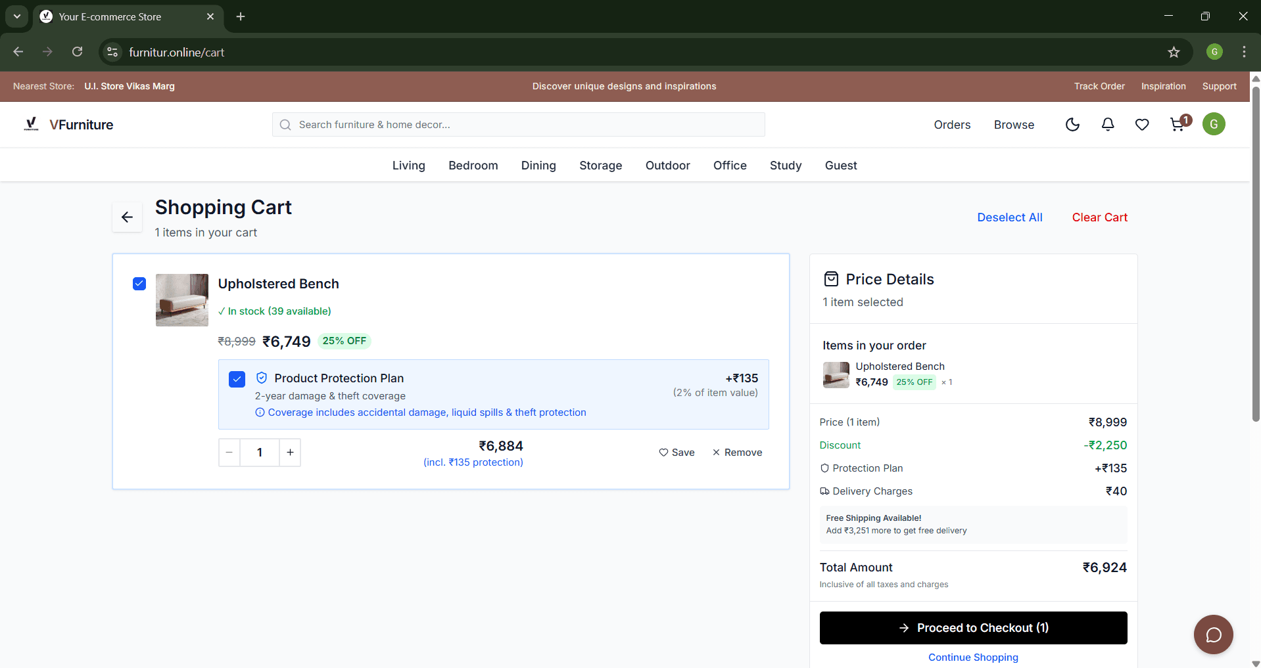Disable the Product Protection Plan
Screen dimensions: 1261x668
236,379
